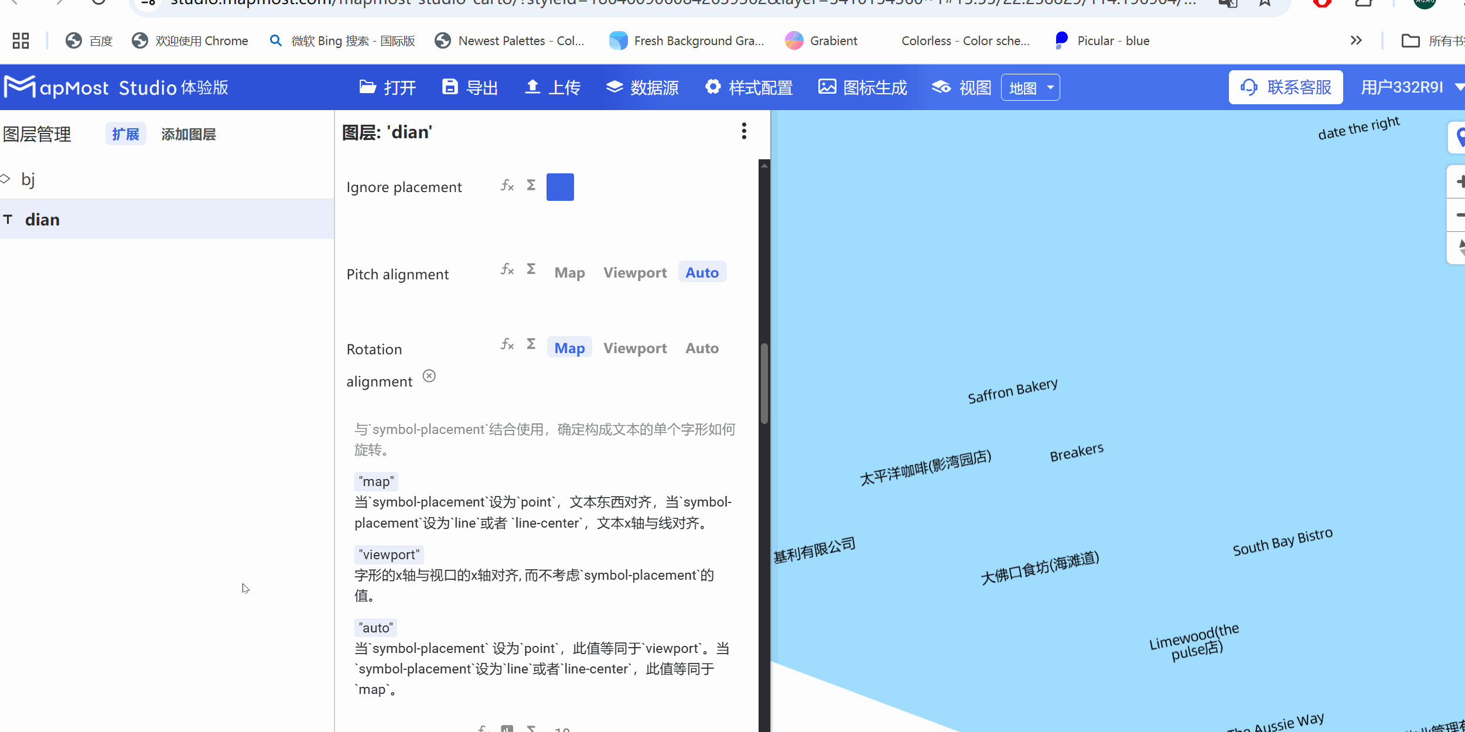
Task: Select Viewport for Pitch alignment
Action: 634,272
